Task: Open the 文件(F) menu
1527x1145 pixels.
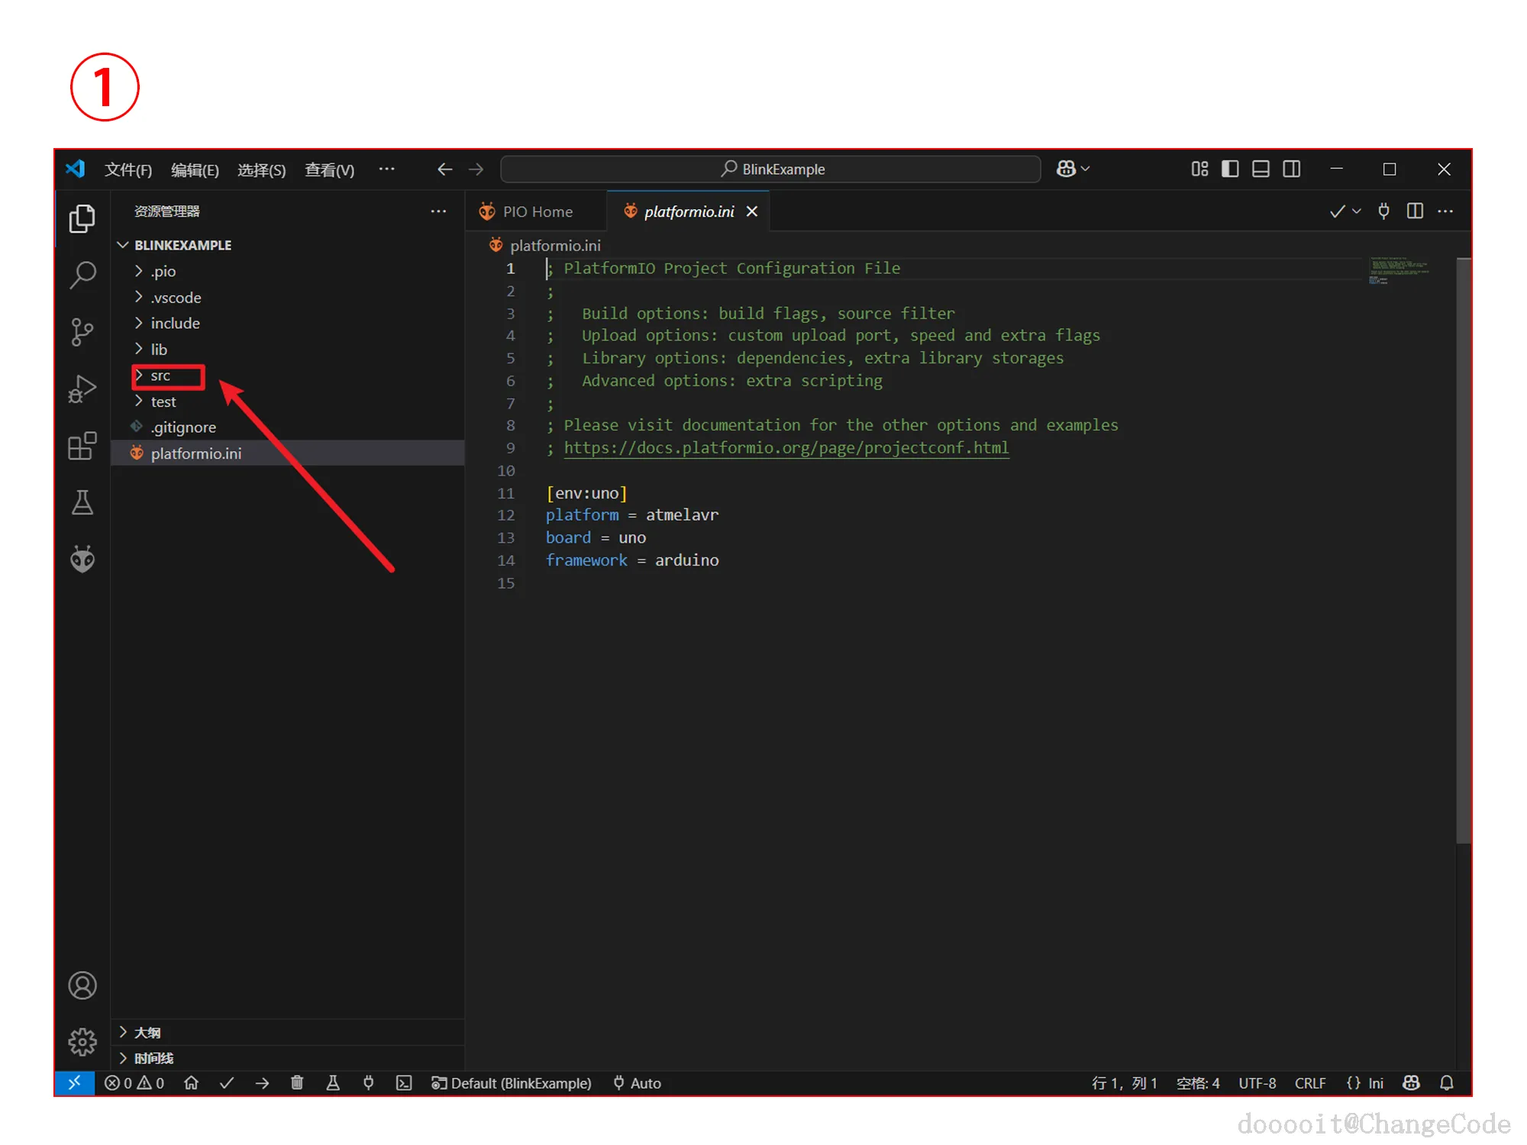Action: pos(128,169)
